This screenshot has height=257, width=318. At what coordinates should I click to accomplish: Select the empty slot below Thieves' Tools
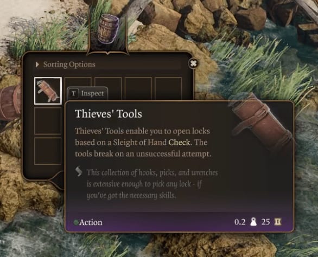pyautogui.click(x=48, y=121)
